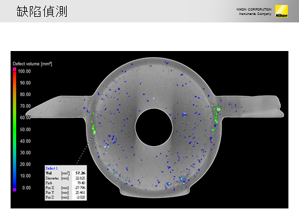Click the Vol row label
This screenshot has height=224, width=299.
click(49, 173)
